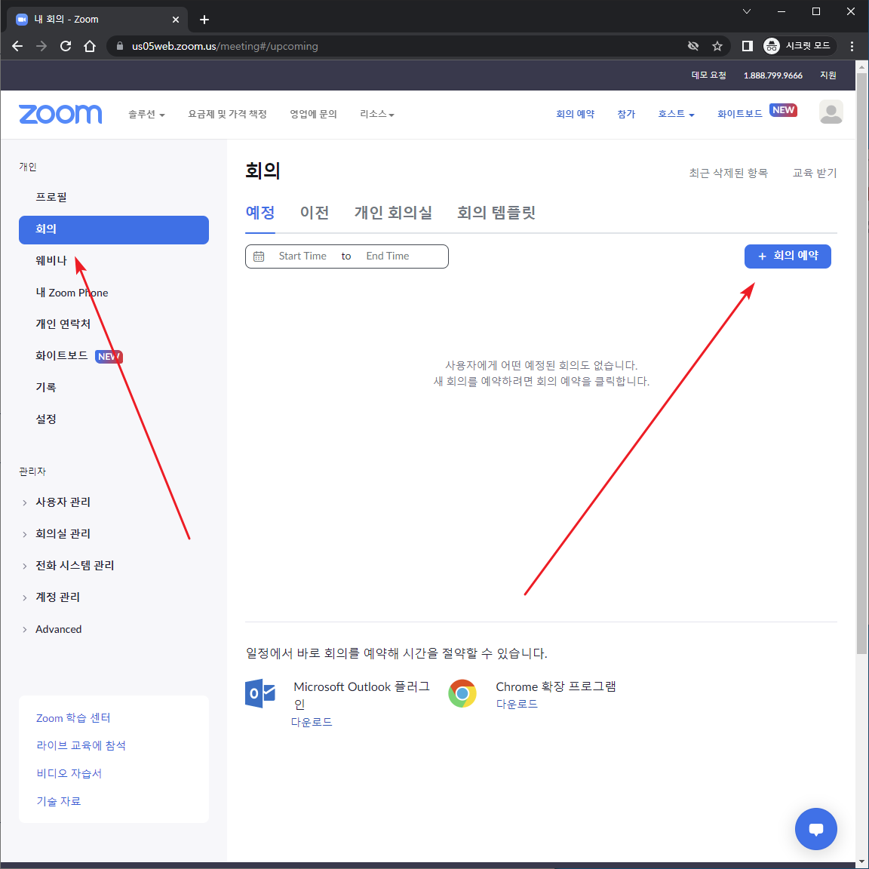869x869 pixels.
Task: Open the 호스트 dropdown
Action: pos(676,114)
